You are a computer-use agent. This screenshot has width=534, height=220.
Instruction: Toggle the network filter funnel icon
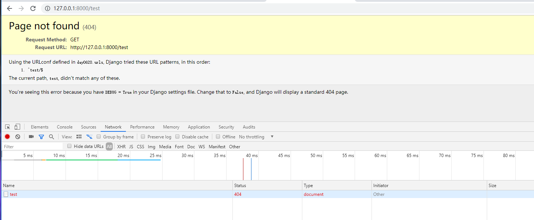(41, 137)
